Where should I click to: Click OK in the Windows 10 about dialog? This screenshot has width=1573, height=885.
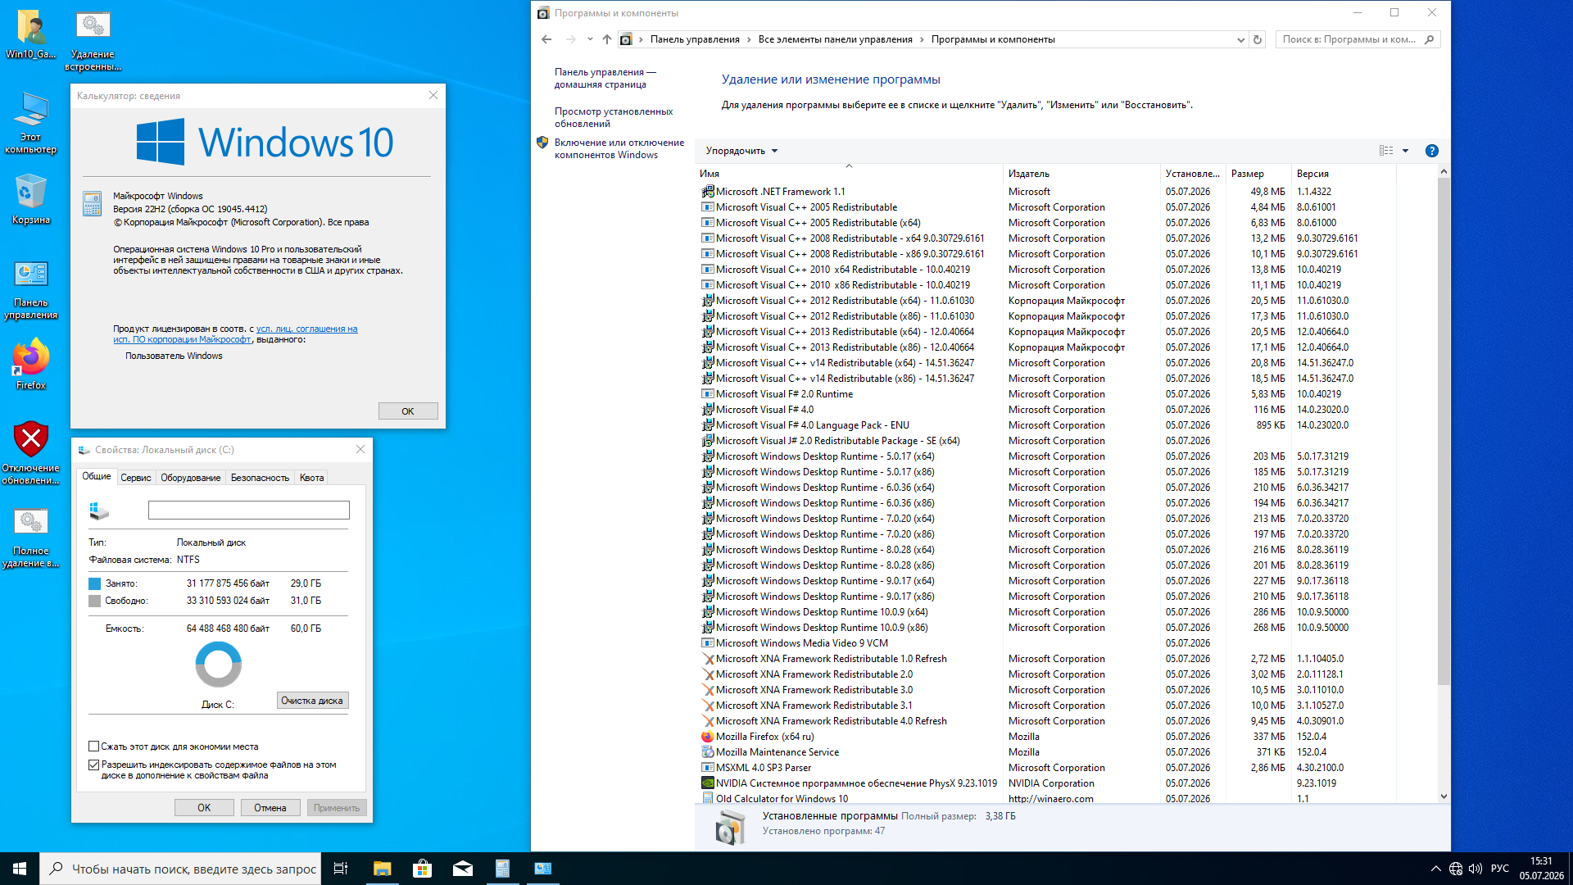pyautogui.click(x=408, y=411)
